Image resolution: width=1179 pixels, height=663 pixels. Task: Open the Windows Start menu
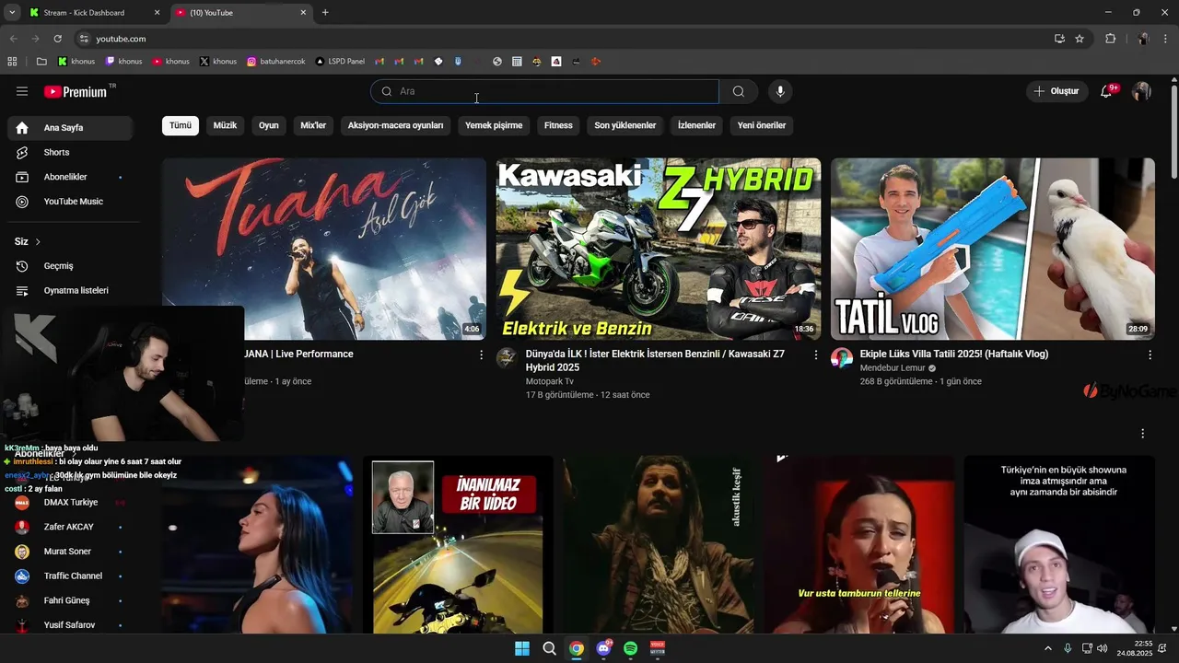pos(522,648)
